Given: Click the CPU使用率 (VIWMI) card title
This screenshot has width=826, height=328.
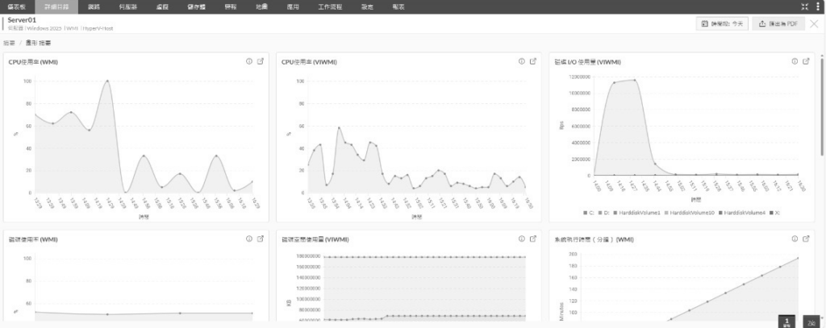Looking at the screenshot, I should (x=309, y=62).
